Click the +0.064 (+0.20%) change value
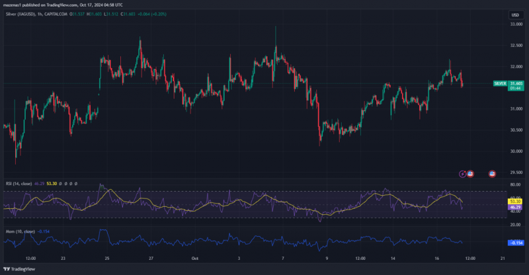This screenshot has height=275, width=529. pyautogui.click(x=152, y=14)
